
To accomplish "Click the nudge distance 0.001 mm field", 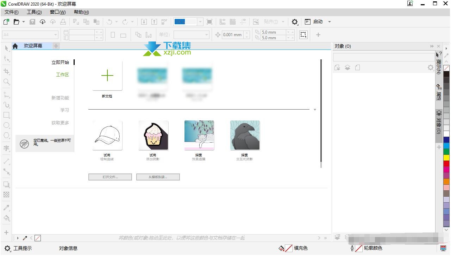I will coord(233,35).
